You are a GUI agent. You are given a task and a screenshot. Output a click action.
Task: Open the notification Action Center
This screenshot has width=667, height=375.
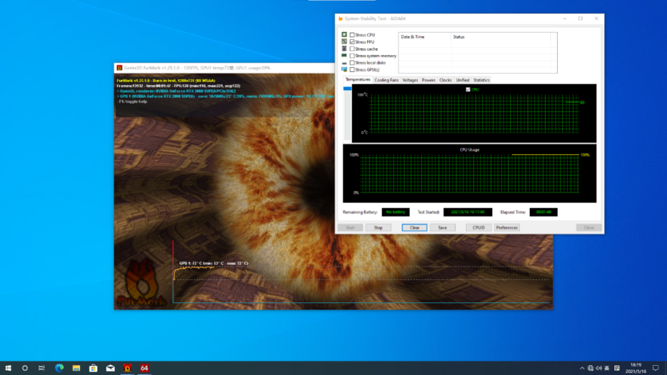point(656,368)
